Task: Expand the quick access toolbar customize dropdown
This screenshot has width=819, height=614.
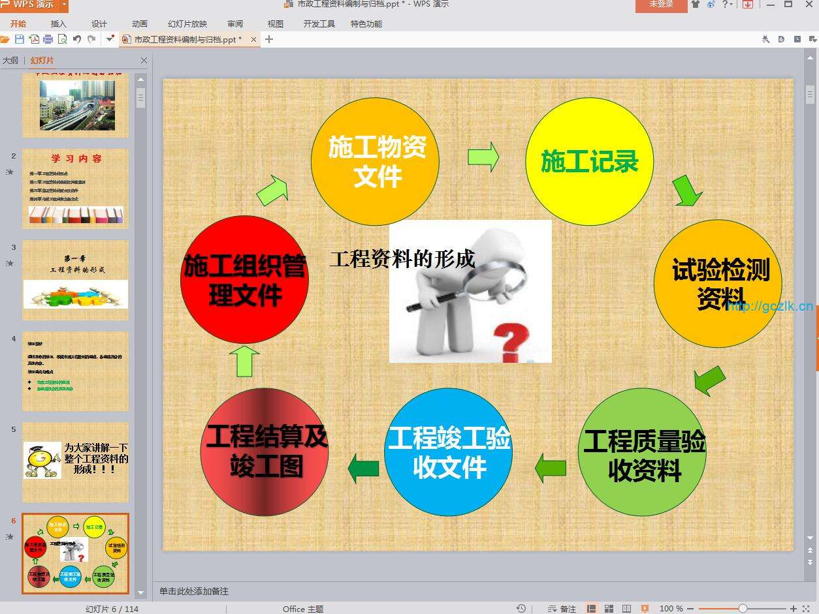Action: 110,39
